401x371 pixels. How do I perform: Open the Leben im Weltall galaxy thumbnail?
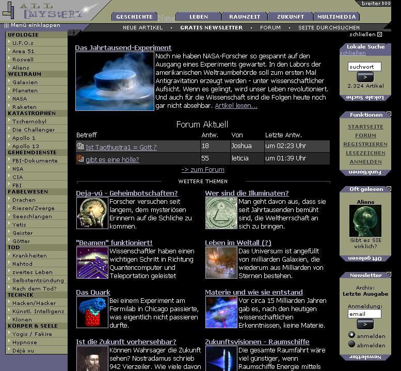[221, 263]
